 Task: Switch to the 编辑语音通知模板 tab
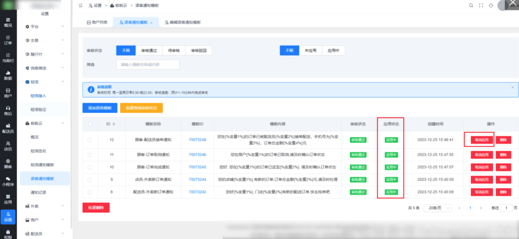182,22
